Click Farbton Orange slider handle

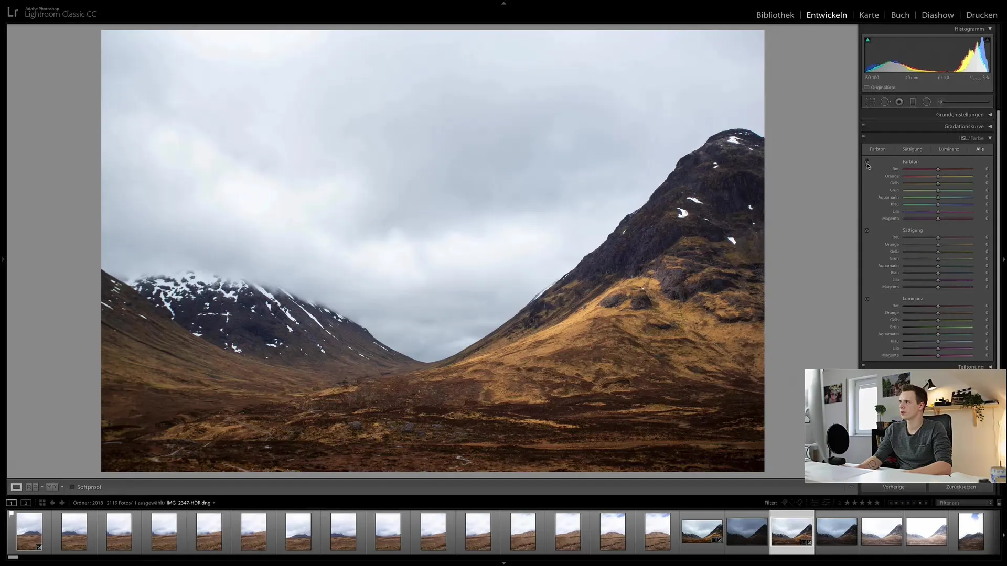click(x=938, y=177)
